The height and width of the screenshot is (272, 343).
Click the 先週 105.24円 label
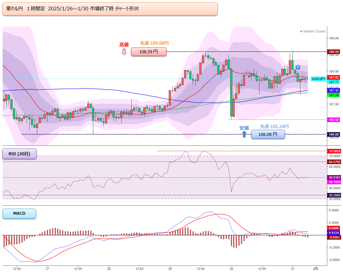[x=274, y=127]
